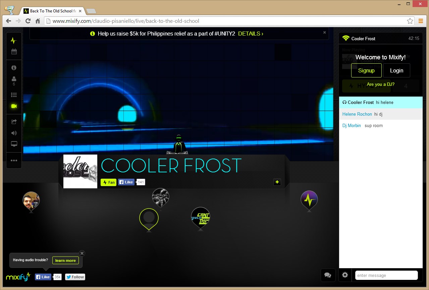Click the monitor screen icon in sidebar

[14, 144]
